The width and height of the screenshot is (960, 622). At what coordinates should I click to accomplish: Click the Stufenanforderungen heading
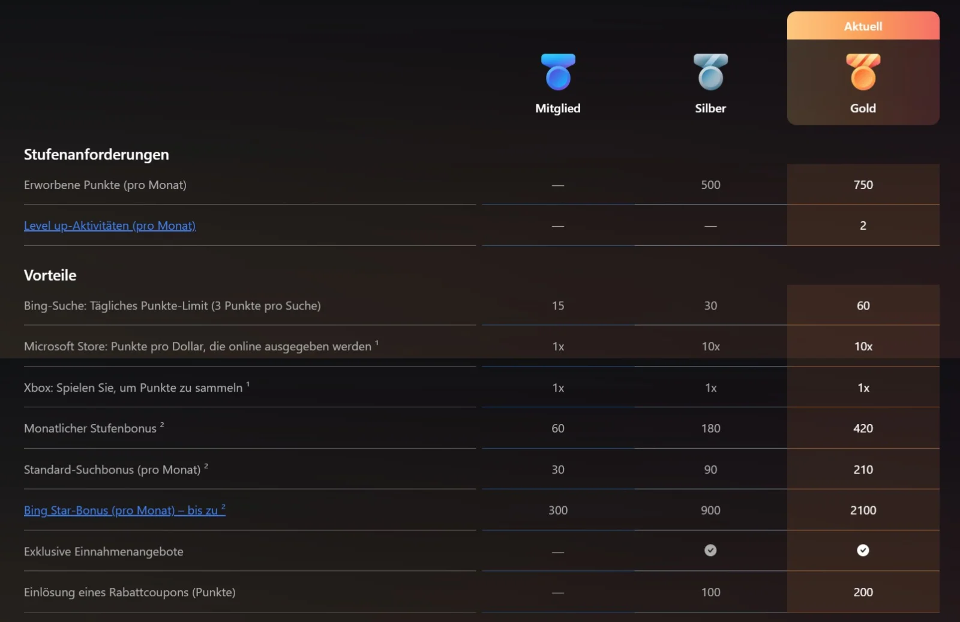click(97, 154)
